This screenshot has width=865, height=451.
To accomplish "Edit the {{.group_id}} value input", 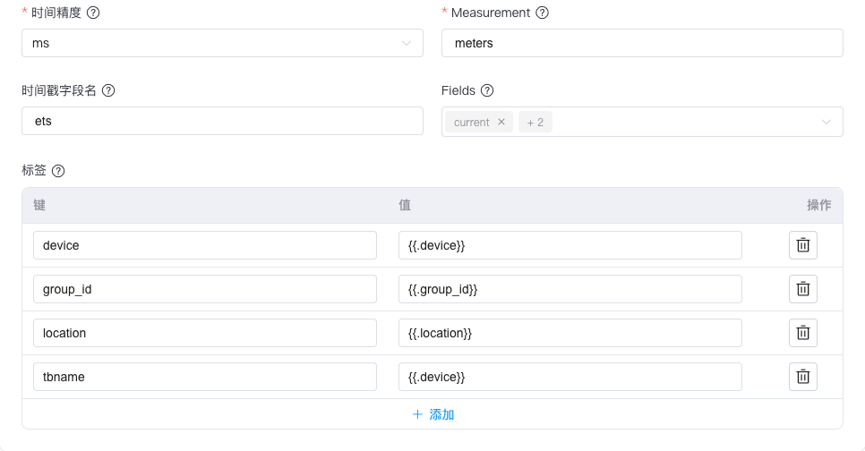I will [570, 289].
